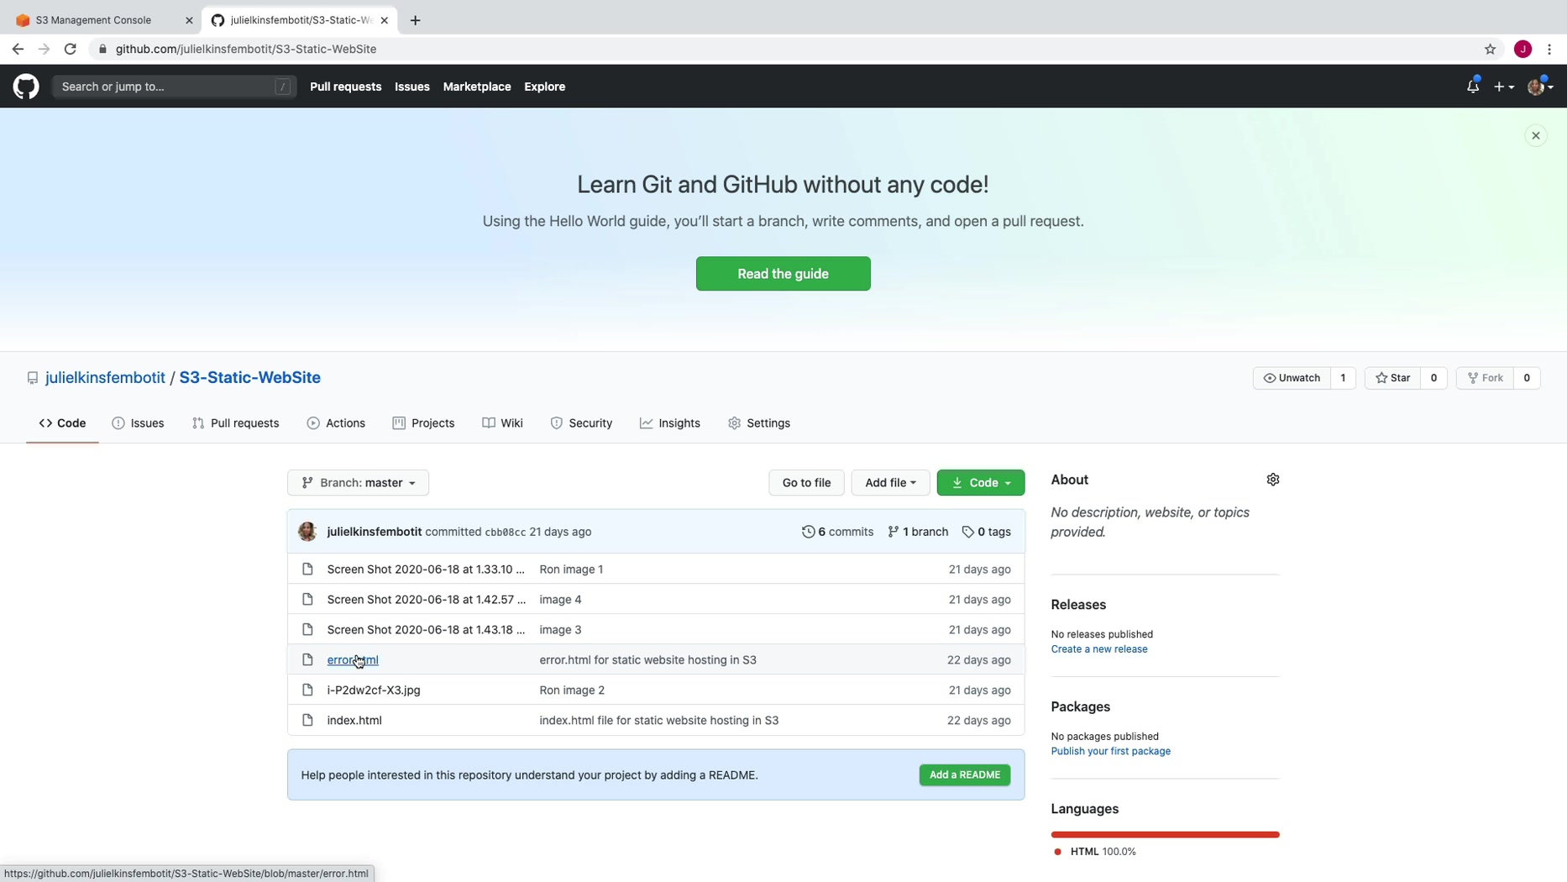Switch to the repository Issues tab
The height and width of the screenshot is (882, 1567).
coord(139,423)
